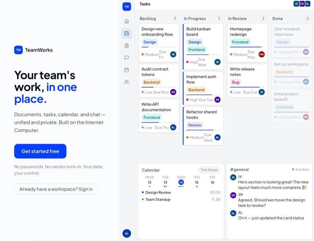Open the Calendar icon in sidebar

pyautogui.click(x=126, y=70)
